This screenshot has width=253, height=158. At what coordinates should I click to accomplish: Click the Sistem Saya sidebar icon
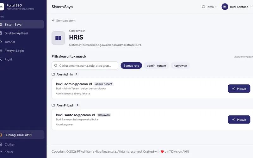click(1, 24)
